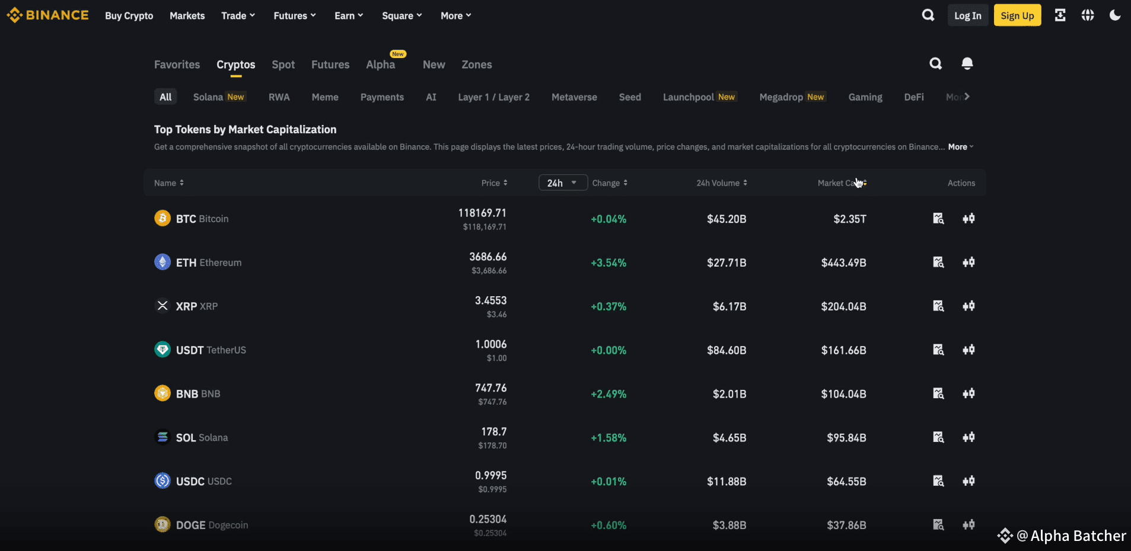Open USDC coin detail icon
This screenshot has height=551, width=1131.
click(x=938, y=481)
